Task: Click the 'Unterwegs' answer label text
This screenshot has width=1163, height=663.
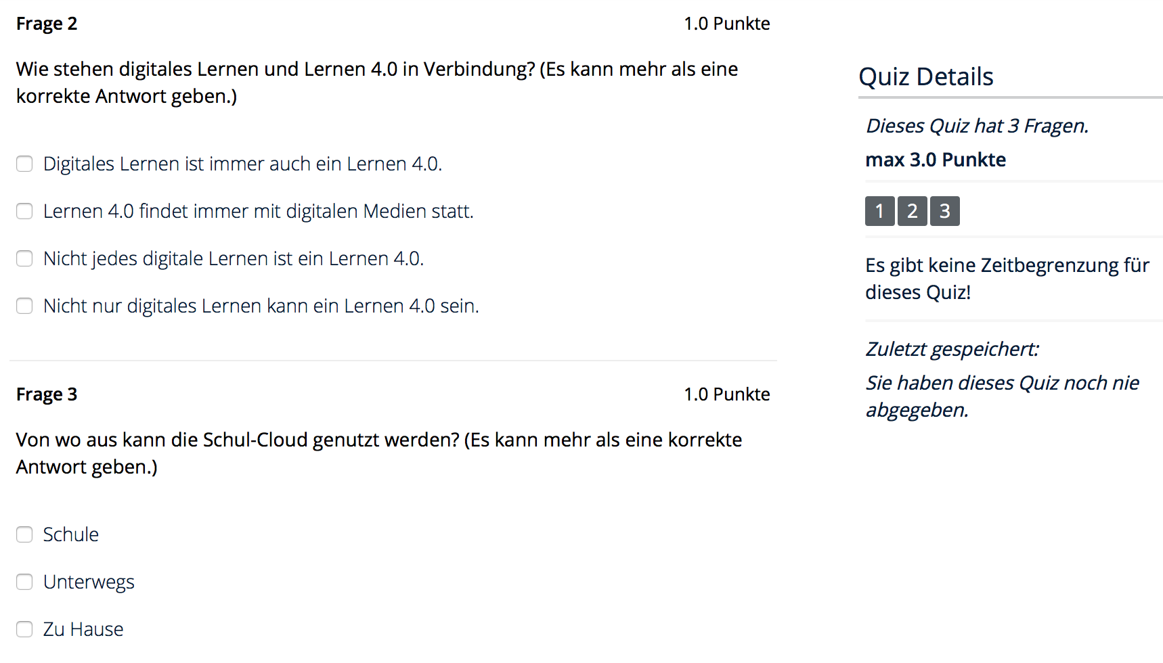Action: pos(89,582)
